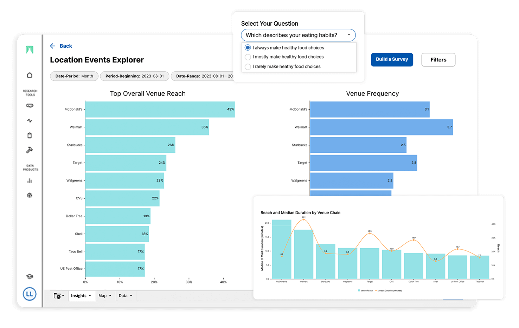
Task: Click the US Post Office 17% reach bar
Action: pyautogui.click(x=115, y=269)
